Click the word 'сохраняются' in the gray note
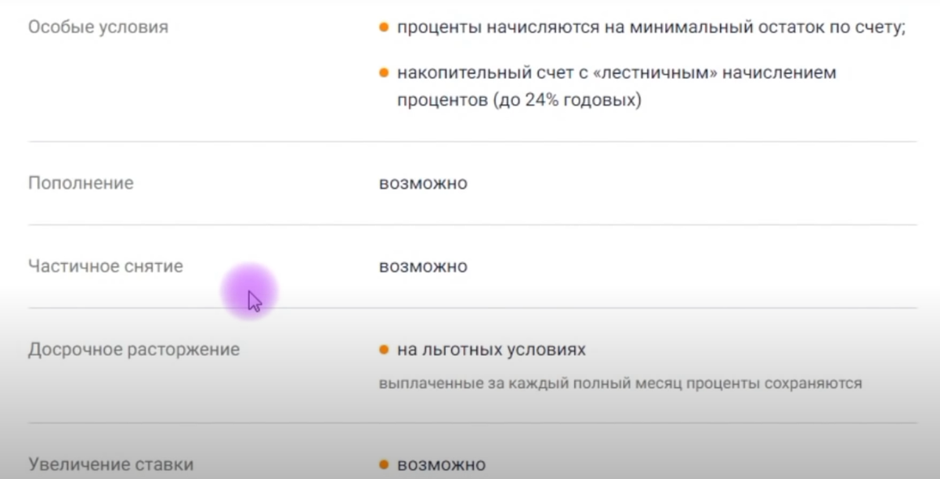 pyautogui.click(x=817, y=384)
